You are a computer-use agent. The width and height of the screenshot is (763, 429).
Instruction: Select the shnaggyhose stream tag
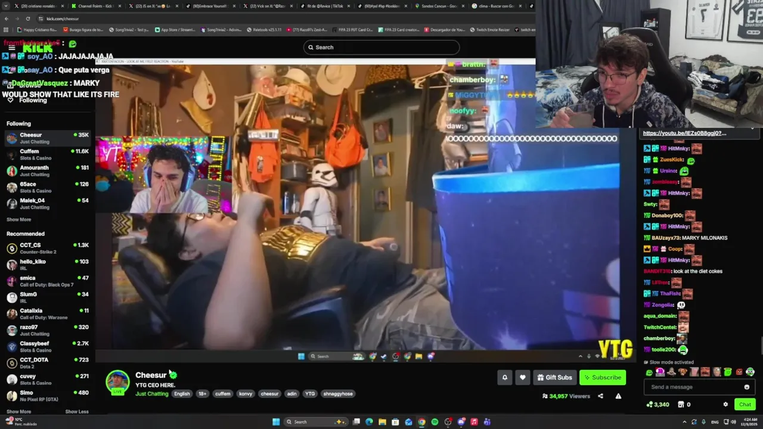(338, 394)
